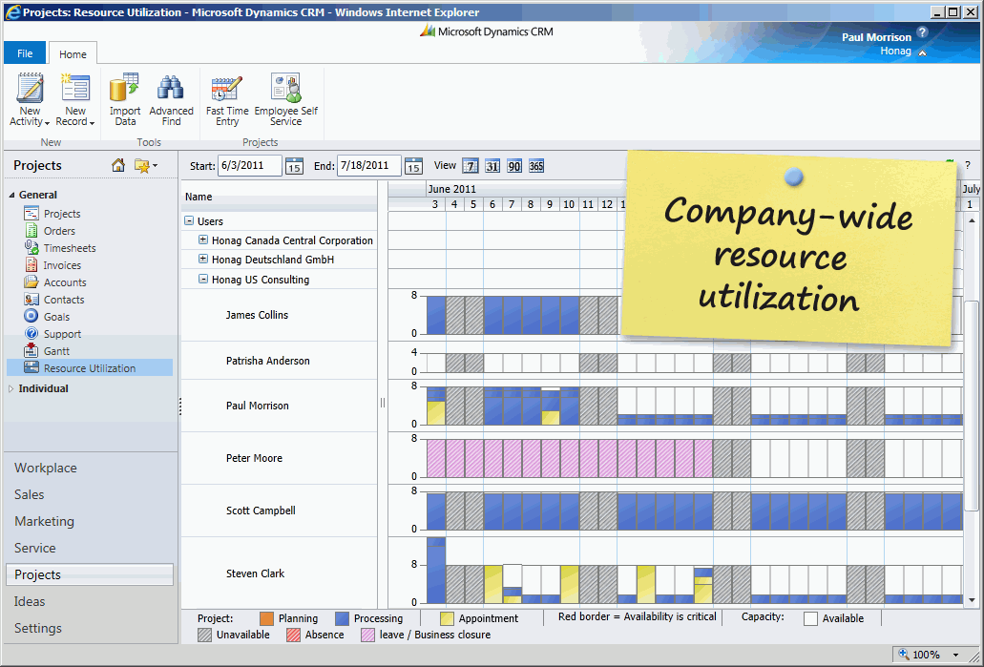Open browser zoom level dropdown
This screenshot has width=984, height=667.
coord(955,656)
